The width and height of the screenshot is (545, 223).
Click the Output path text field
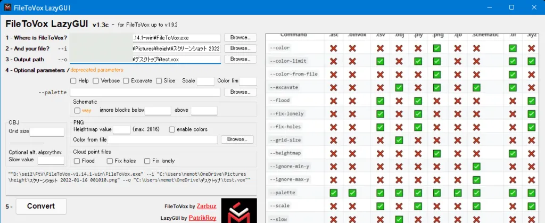[145, 60]
